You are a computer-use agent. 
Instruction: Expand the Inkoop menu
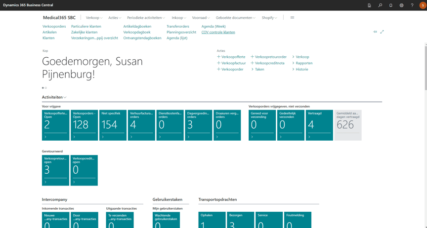tap(179, 18)
